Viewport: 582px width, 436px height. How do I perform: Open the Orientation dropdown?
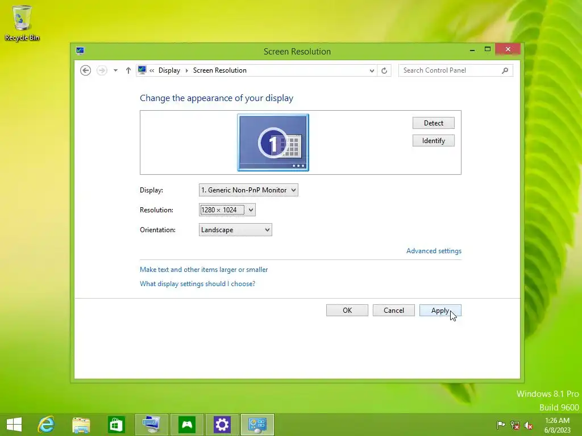pyautogui.click(x=235, y=230)
